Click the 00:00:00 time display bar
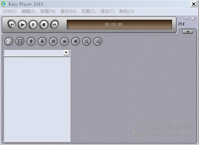Viewport: 199px width, 145px height. tap(119, 24)
